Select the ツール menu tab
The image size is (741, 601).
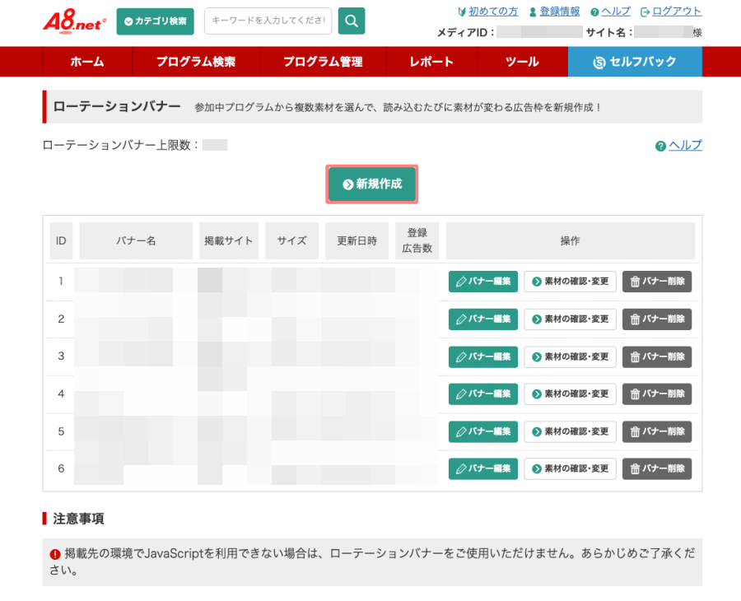pyautogui.click(x=522, y=62)
